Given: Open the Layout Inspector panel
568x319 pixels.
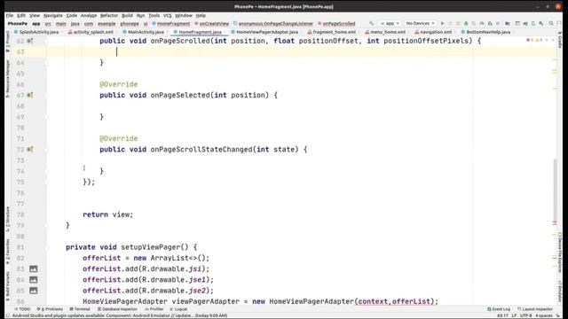Looking at the screenshot, I should (535, 309).
